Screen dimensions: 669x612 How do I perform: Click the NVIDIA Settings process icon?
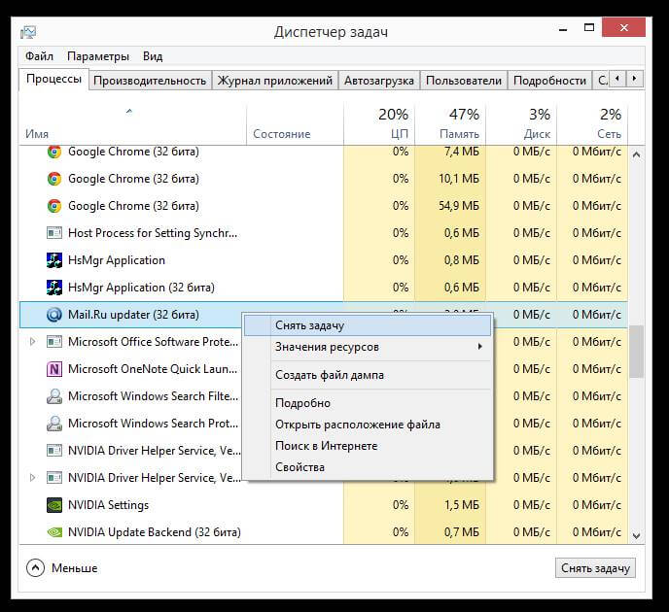click(x=54, y=505)
